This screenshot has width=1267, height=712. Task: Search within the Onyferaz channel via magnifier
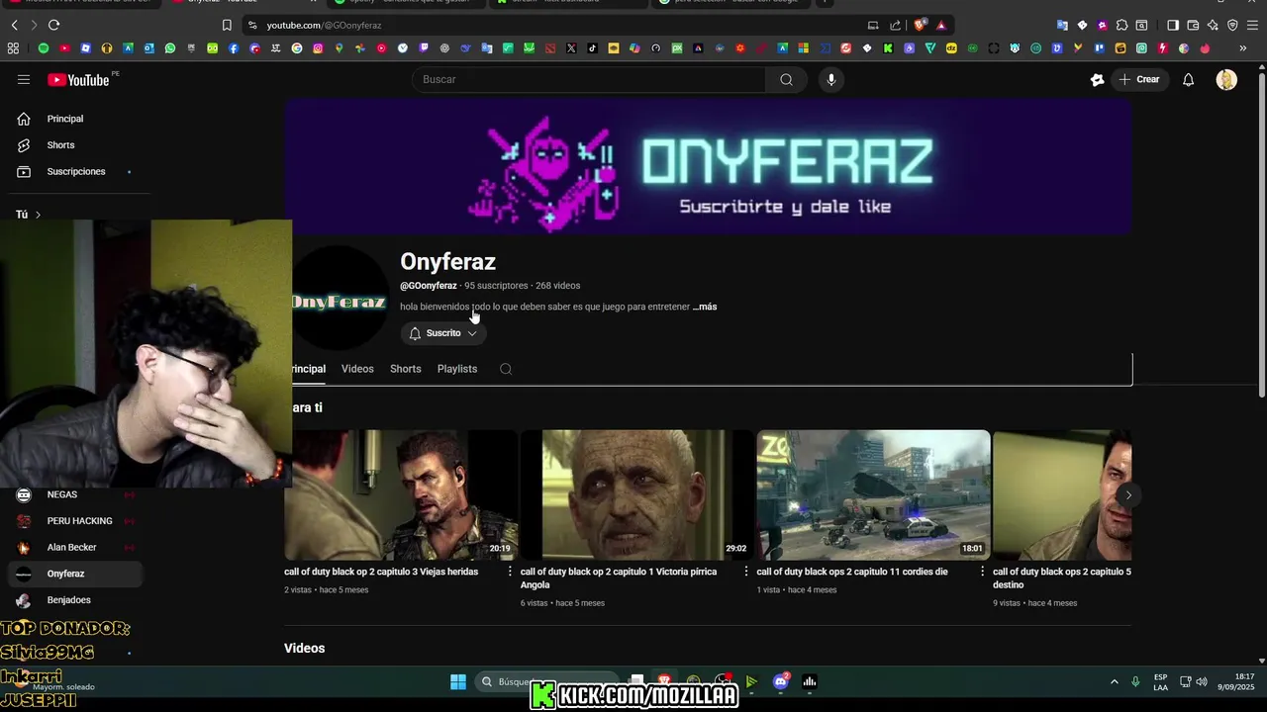tap(506, 369)
